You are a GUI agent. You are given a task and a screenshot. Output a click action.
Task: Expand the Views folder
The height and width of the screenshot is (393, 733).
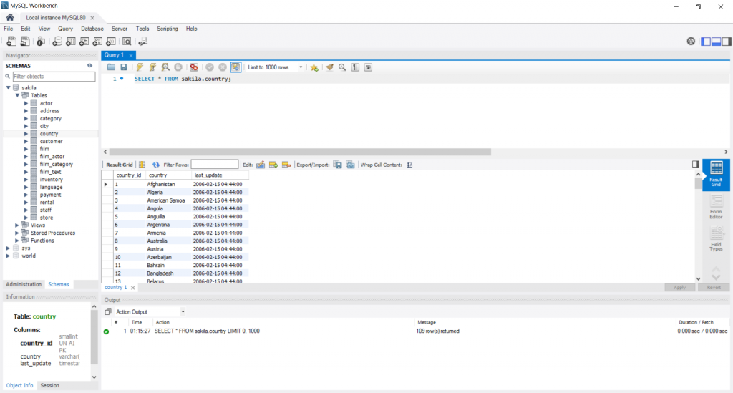(x=17, y=225)
